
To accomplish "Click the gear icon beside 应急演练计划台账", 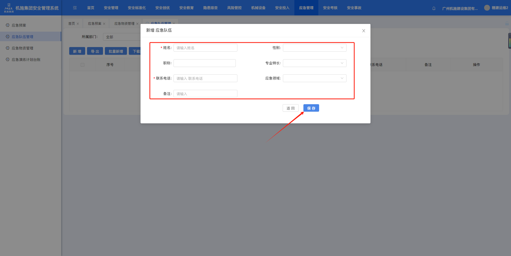I will pos(8,60).
